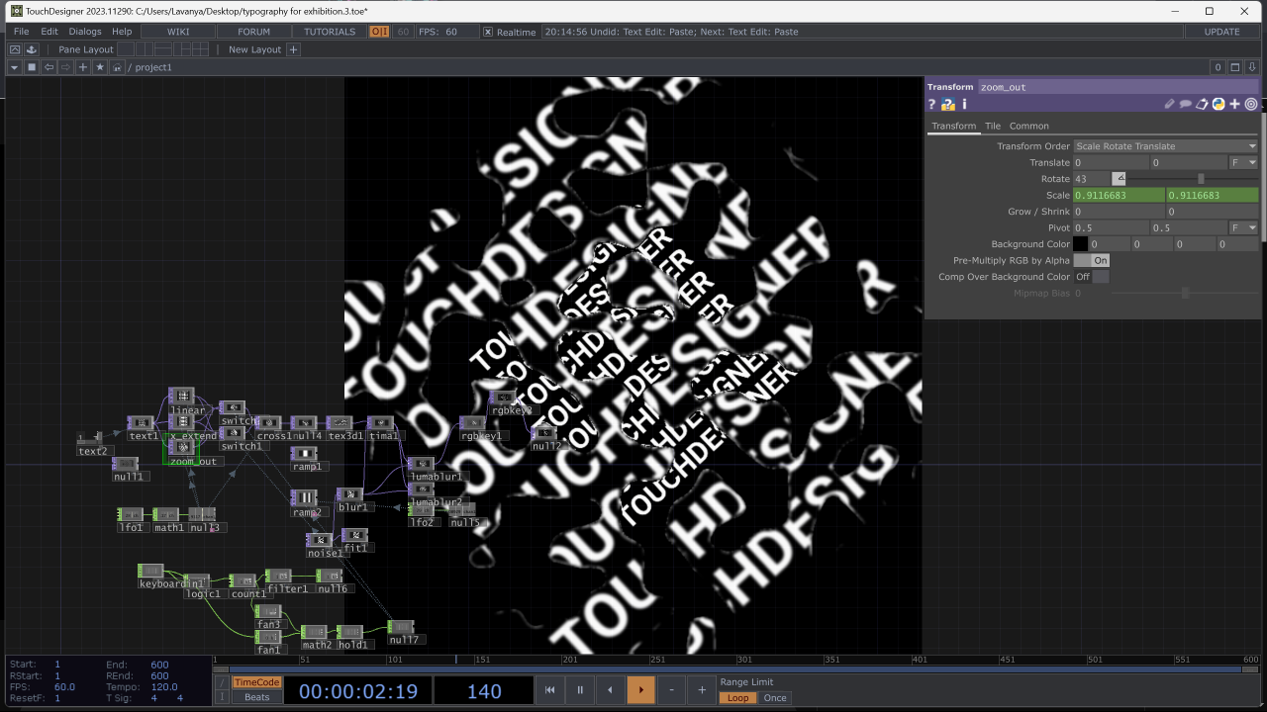This screenshot has width=1267, height=712.
Task: Go back with the left arrow in path bar
Action: [x=49, y=67]
